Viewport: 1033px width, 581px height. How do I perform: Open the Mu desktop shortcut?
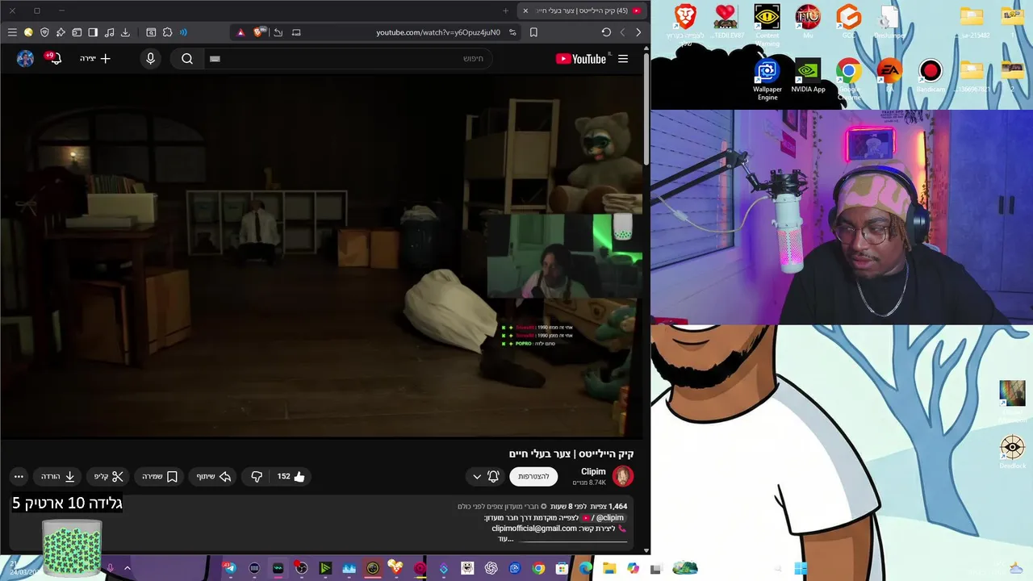808,21
